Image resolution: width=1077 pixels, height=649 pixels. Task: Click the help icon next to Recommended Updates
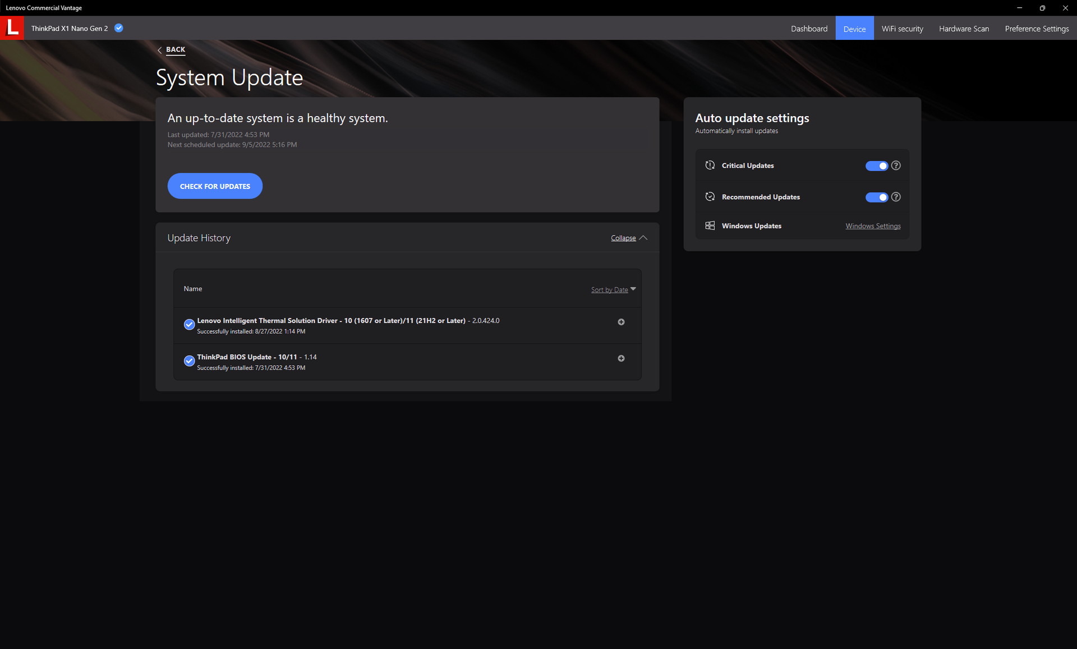coord(896,197)
